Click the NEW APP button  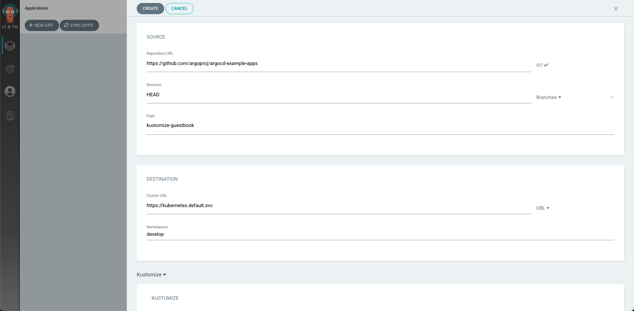(42, 25)
